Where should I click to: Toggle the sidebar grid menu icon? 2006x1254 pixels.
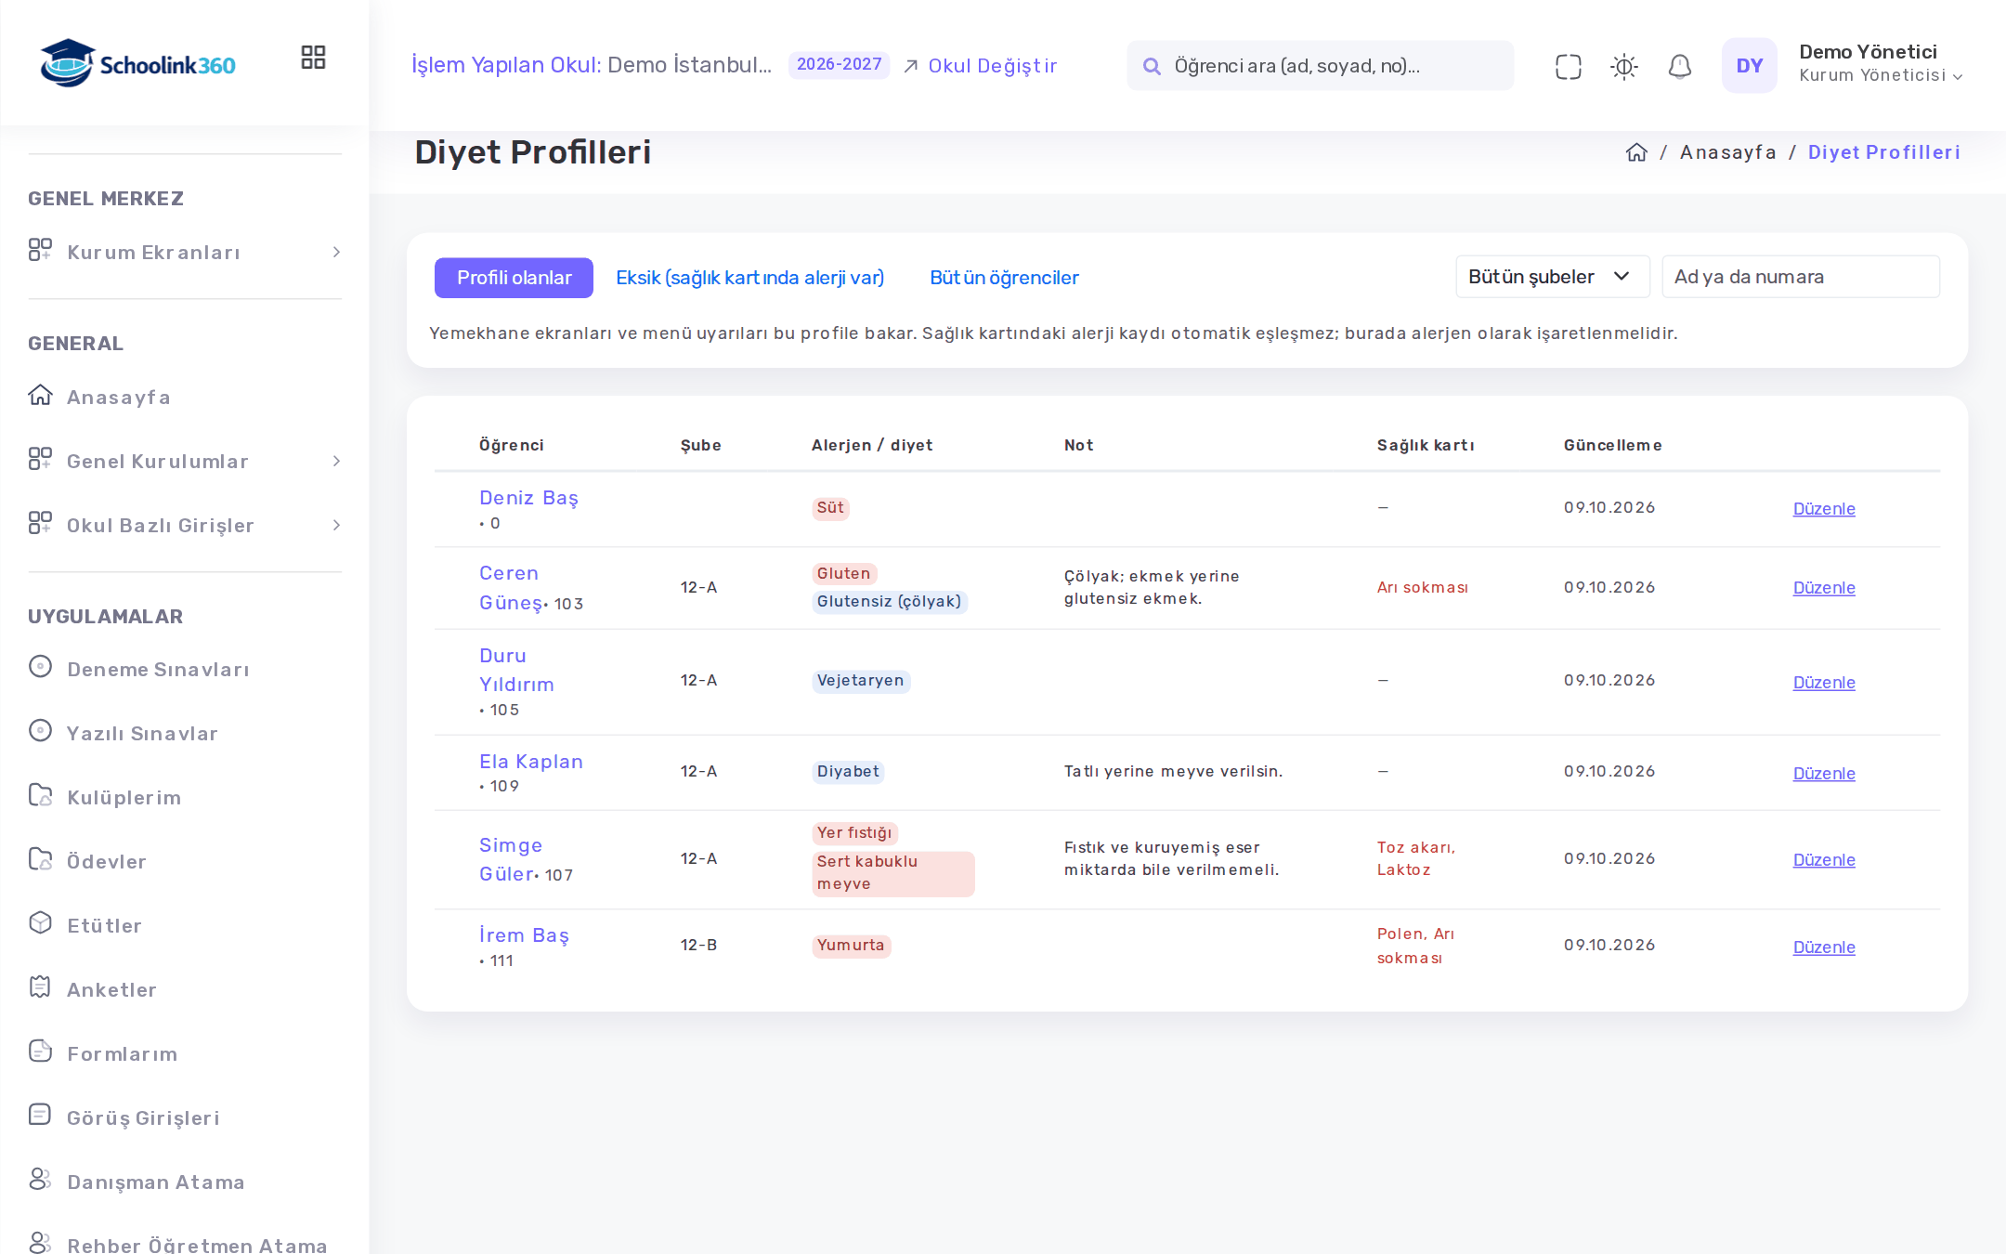click(313, 58)
